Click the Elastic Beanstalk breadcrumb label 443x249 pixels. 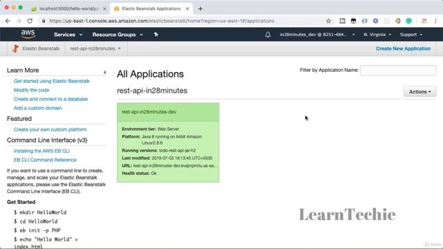[41, 48]
